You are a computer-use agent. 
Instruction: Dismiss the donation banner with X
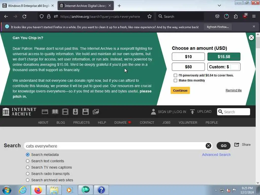[251, 38]
